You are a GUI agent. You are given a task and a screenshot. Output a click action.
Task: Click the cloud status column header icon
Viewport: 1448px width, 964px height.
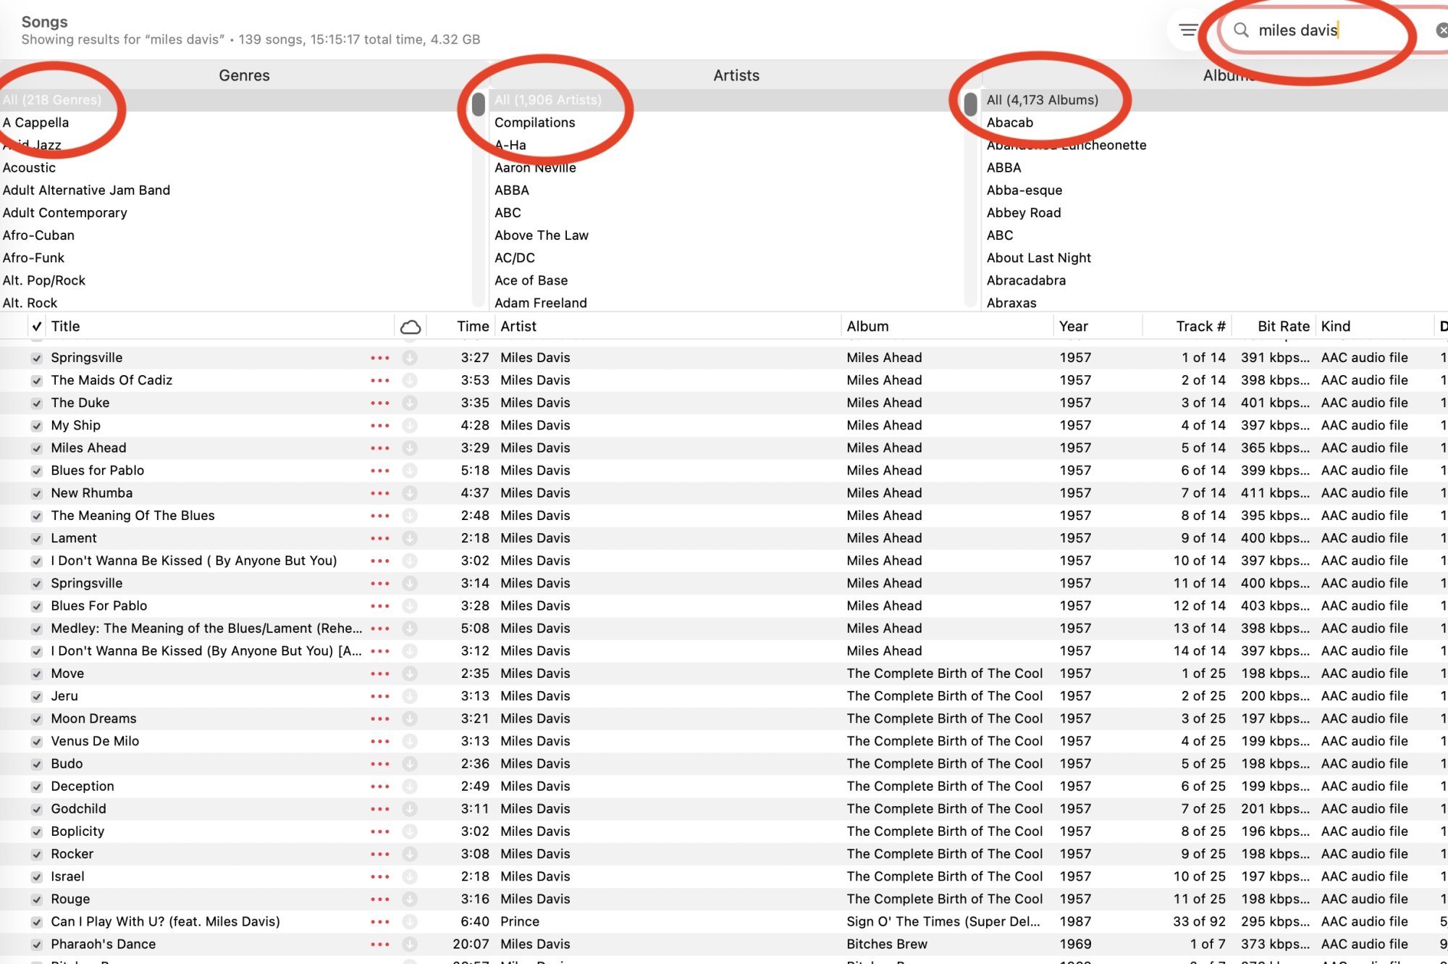[x=411, y=327]
